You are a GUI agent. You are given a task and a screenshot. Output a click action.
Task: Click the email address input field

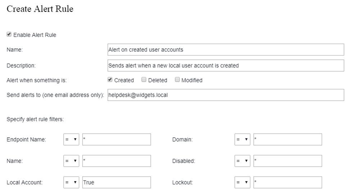[225, 95]
